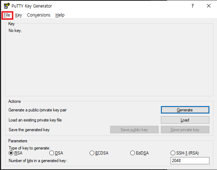Click the Generate button
217x170 pixels.
point(185,110)
